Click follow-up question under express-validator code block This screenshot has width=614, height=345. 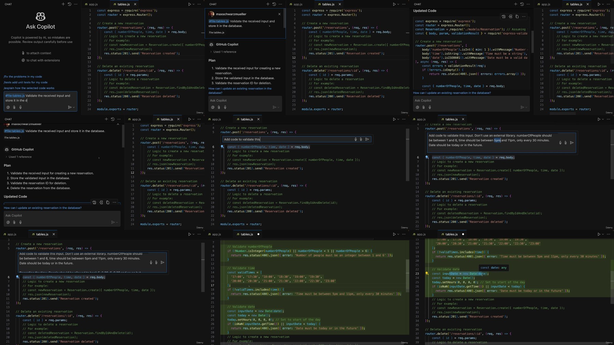452,93
